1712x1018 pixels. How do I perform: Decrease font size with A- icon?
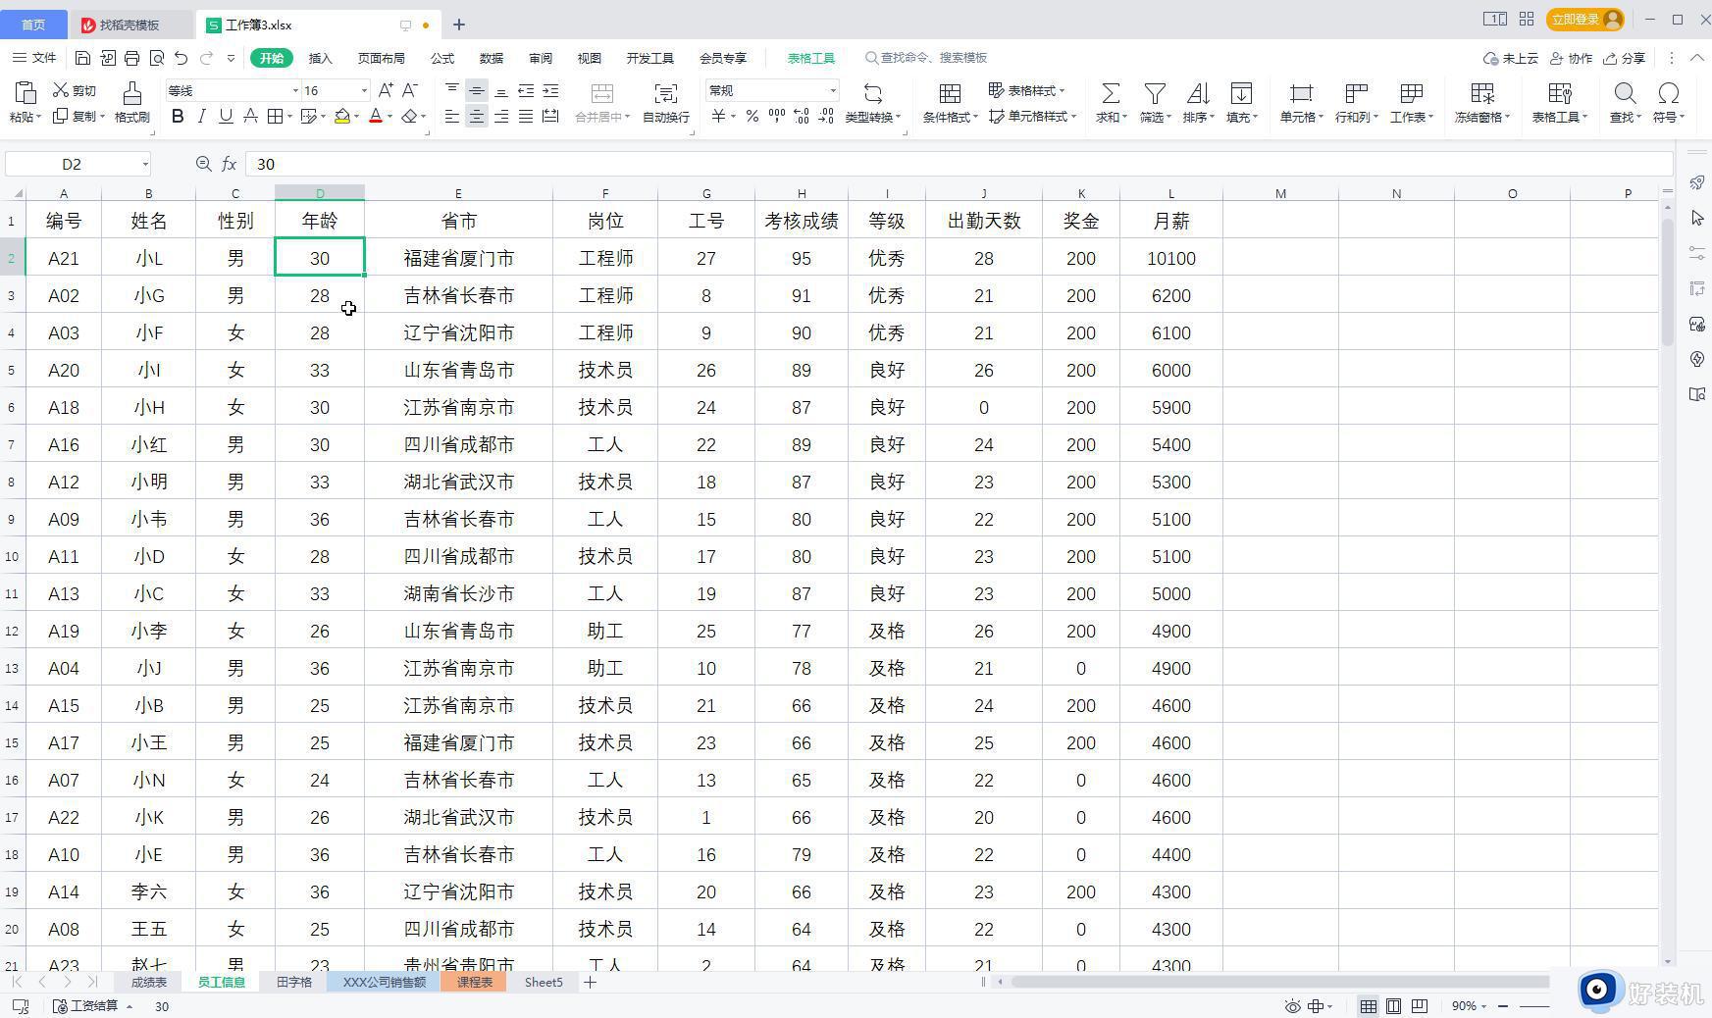click(x=410, y=90)
